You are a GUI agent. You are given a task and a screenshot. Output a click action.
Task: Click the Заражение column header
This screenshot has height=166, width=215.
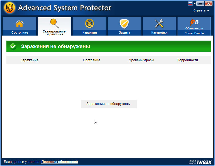pyautogui.click(x=29, y=60)
